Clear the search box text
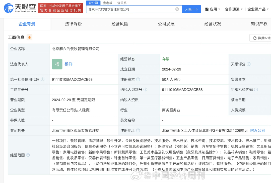The width and height of the screenshot is (271, 183). click(x=177, y=9)
